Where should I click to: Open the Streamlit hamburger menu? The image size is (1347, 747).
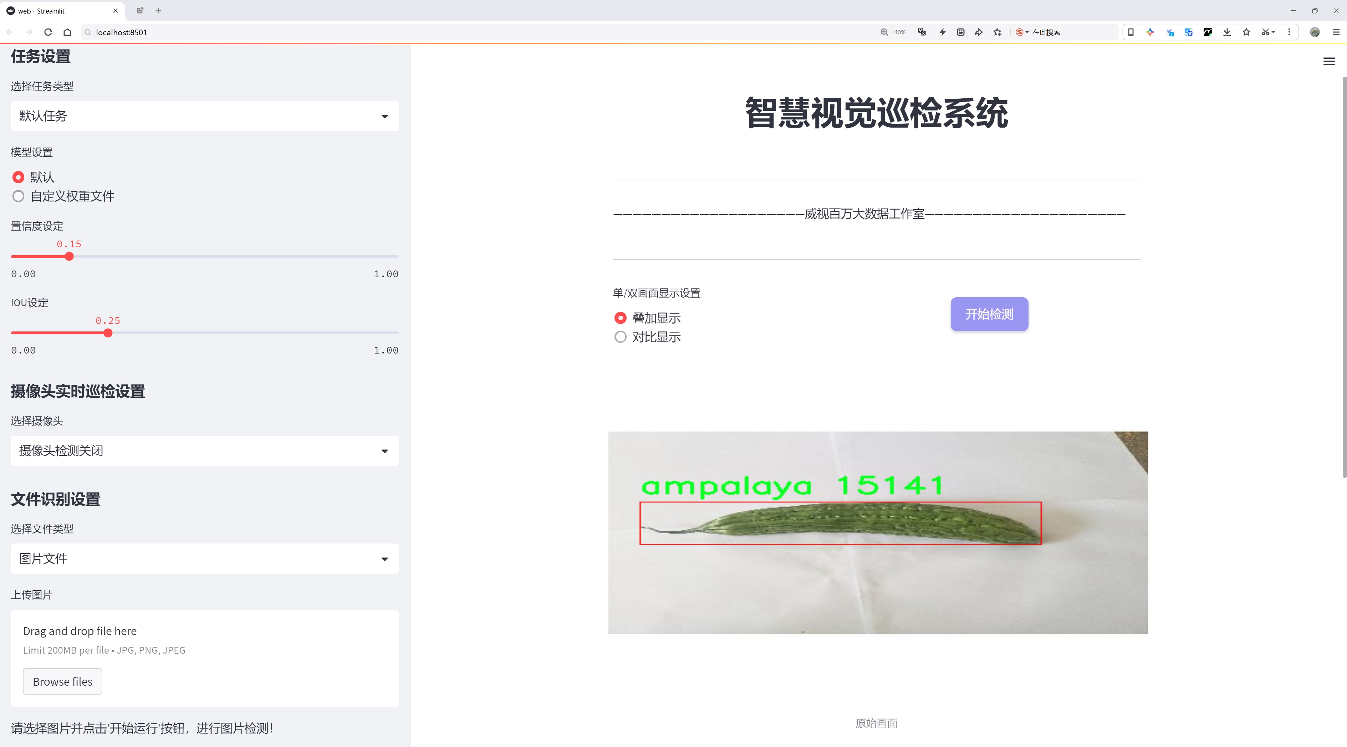coord(1329,62)
